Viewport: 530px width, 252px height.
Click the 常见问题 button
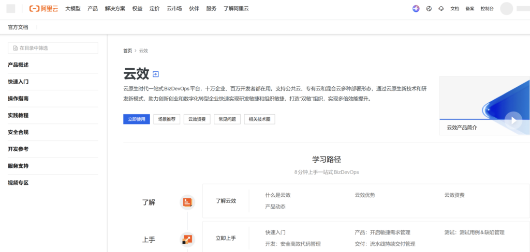(227, 119)
